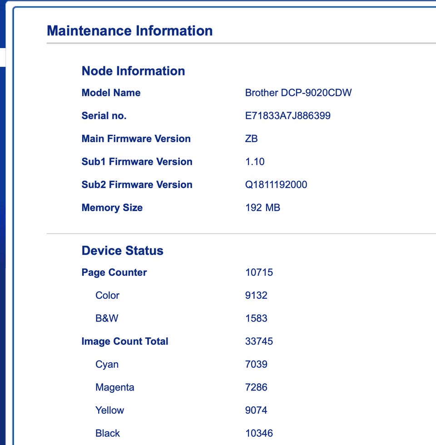Click the magenta count value "7286"

pyautogui.click(x=256, y=387)
